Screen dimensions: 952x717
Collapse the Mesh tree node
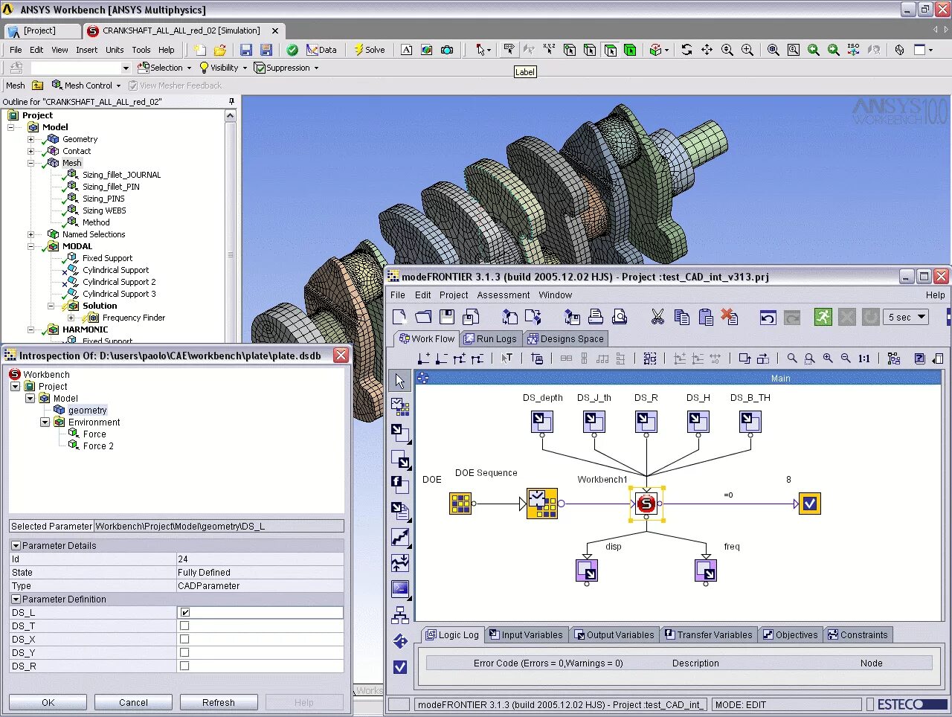(x=30, y=163)
